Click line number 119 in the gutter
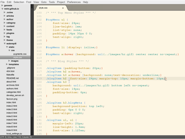The width and height of the screenshot is (185, 139). [x=39, y=79]
